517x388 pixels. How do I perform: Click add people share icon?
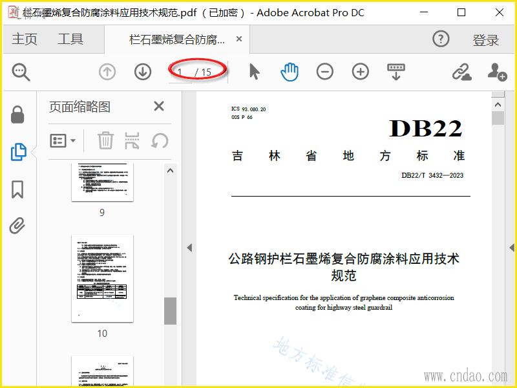(x=497, y=72)
